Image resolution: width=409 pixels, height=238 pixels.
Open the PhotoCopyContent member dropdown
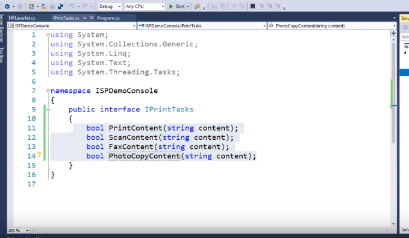[333, 25]
